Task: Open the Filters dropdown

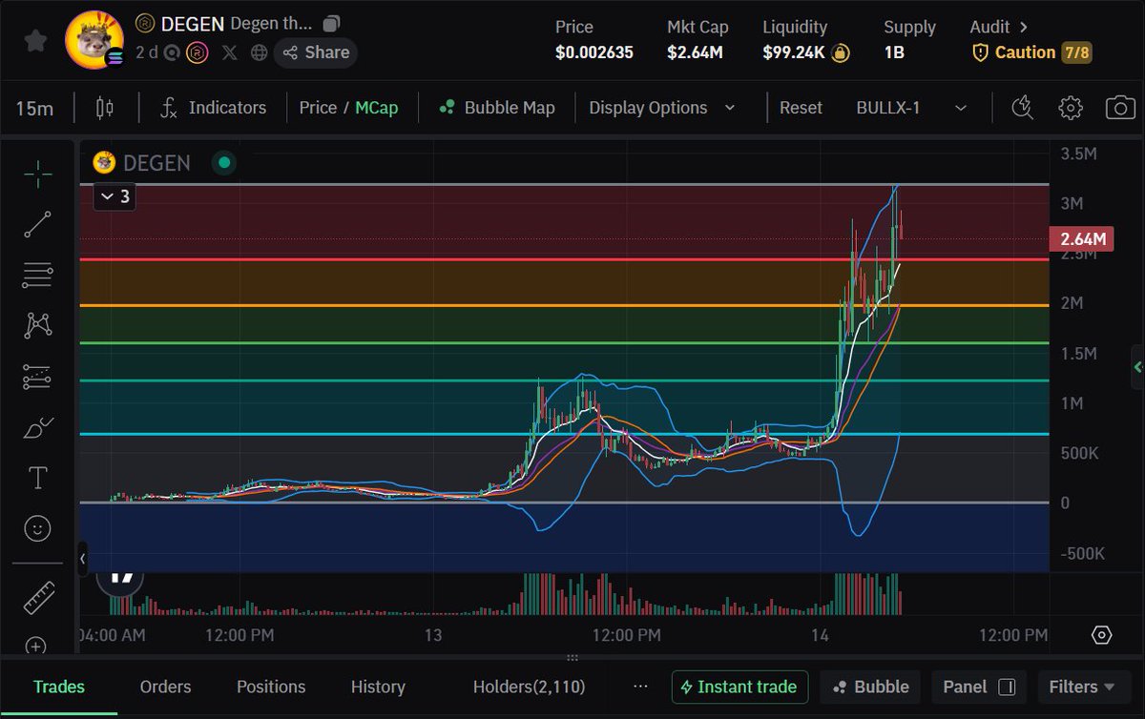Action: [1082, 687]
